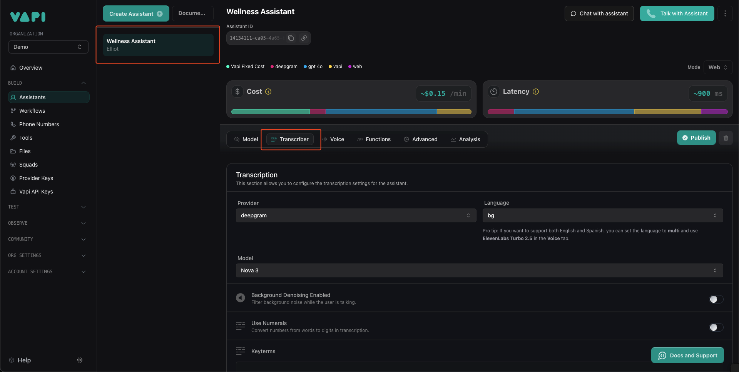The height and width of the screenshot is (372, 739).
Task: Open the Provider deepgram dropdown
Action: pos(356,215)
